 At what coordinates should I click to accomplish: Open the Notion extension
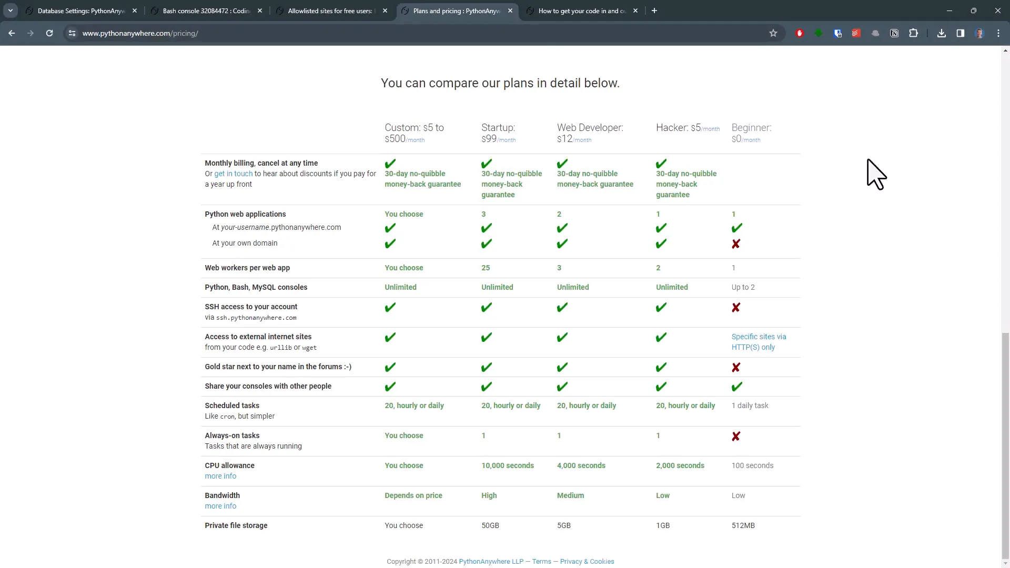[894, 33]
